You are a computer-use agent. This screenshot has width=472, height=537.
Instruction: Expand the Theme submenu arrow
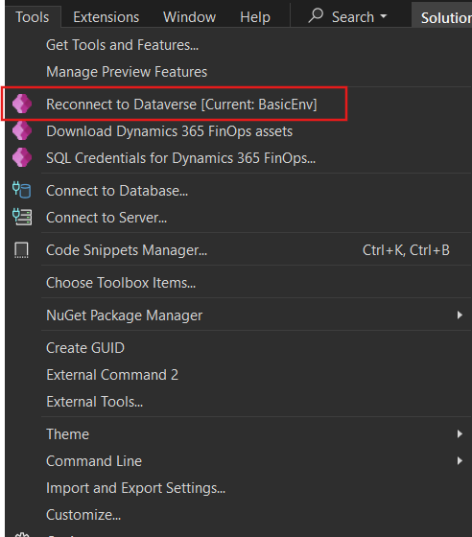(x=460, y=433)
